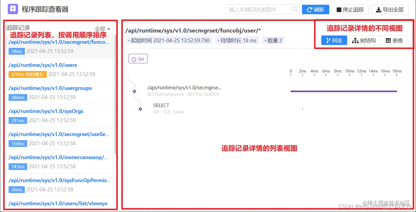Switch to the 表格 table view tab
The image size is (416, 212).
394,41
